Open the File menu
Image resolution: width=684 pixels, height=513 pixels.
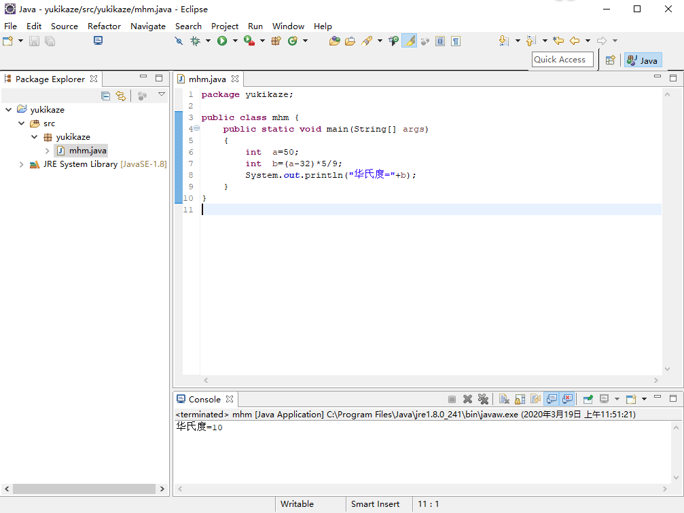click(x=10, y=26)
